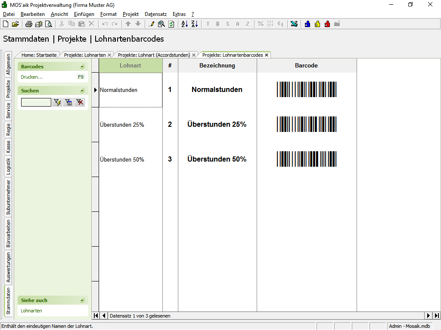Click the currency €$ toolbar icon
Screen dimensions: 441x330
281,24
